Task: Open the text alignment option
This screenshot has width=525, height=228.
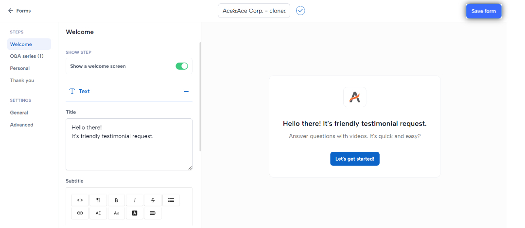Action: (x=153, y=213)
